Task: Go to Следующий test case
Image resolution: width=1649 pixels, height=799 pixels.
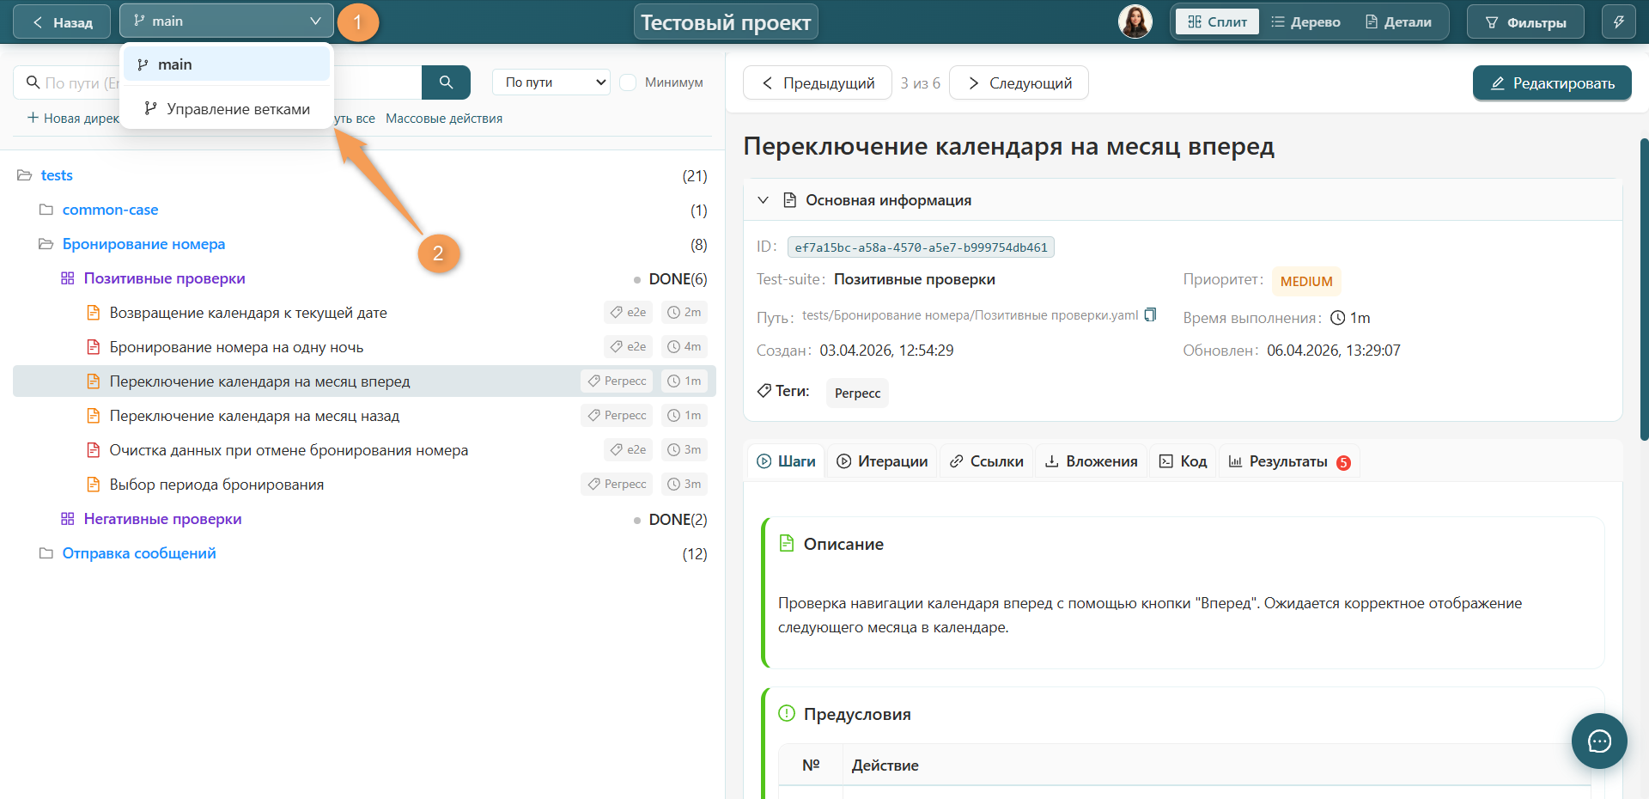Action: [1019, 82]
